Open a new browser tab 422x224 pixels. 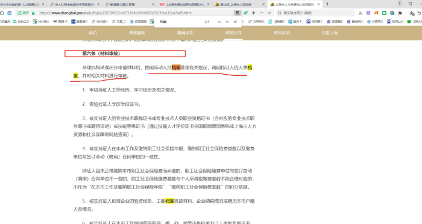pyautogui.click(x=327, y=4)
